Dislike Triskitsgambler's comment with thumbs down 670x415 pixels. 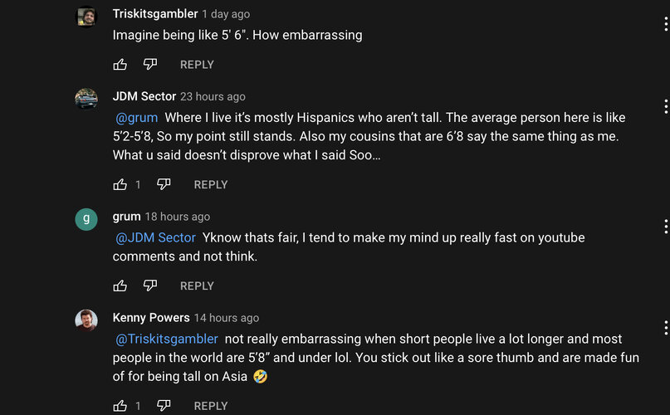pos(150,65)
